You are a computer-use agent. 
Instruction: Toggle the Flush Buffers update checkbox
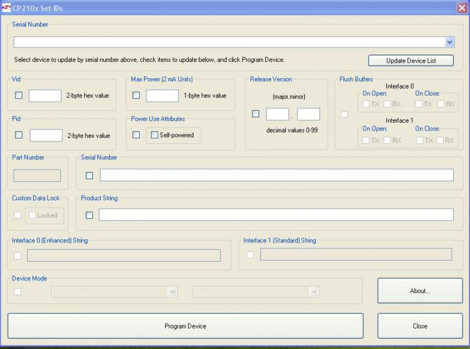345,115
